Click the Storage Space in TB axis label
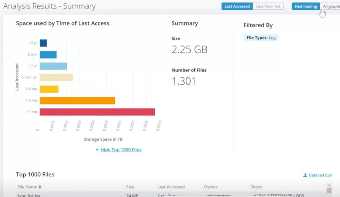 [103, 139]
